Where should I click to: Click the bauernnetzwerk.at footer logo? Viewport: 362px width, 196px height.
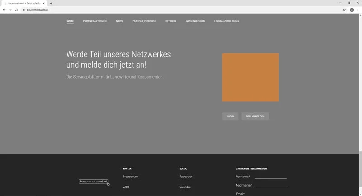[x=93, y=182]
